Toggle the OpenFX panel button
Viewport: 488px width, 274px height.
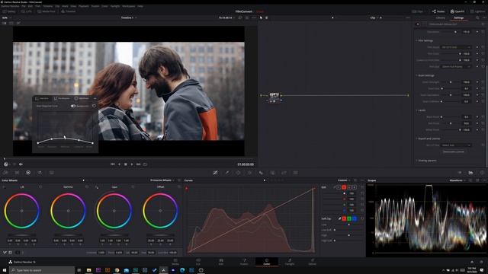pyautogui.click(x=457, y=11)
